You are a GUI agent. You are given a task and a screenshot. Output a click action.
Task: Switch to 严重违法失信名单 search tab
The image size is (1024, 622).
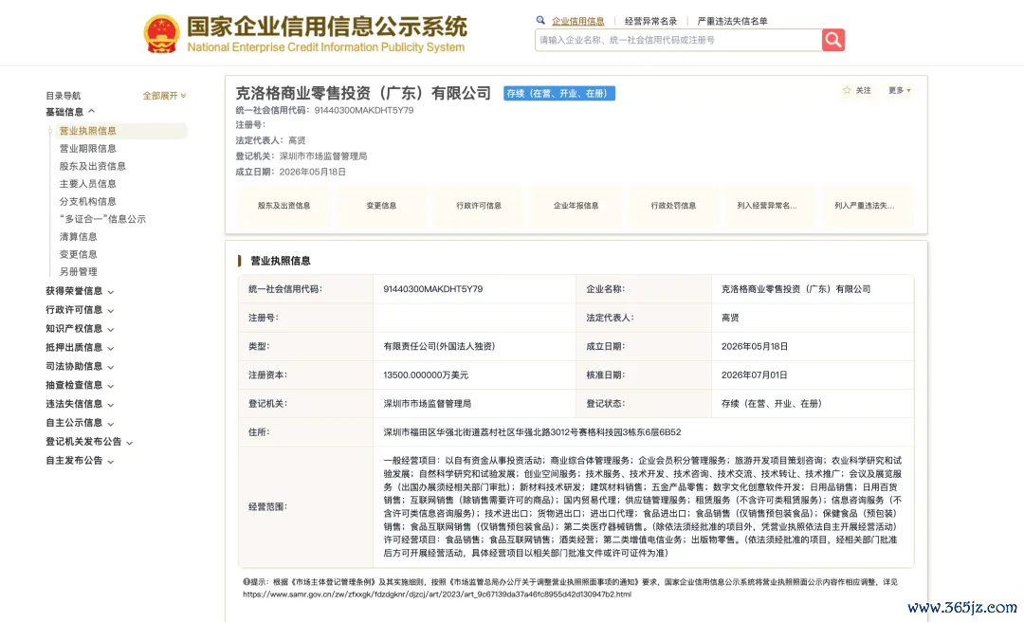pos(732,21)
